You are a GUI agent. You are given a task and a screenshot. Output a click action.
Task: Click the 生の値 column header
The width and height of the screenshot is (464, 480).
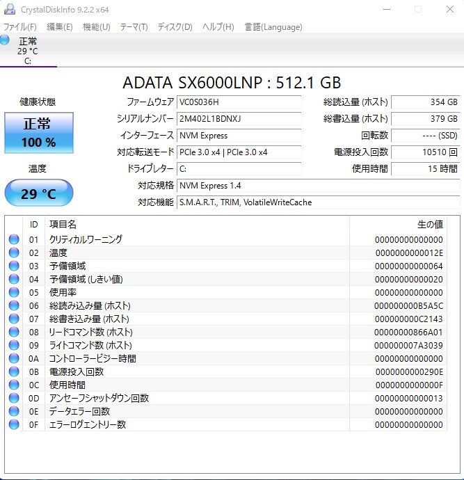coord(429,225)
